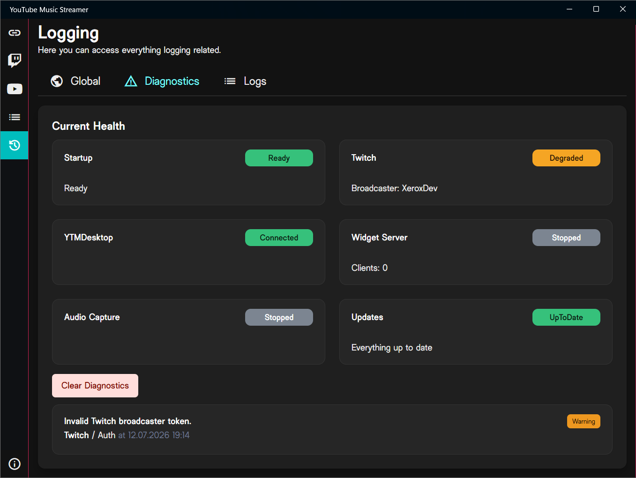Click the globe icon beside Global
The height and width of the screenshot is (478, 636).
pos(57,81)
